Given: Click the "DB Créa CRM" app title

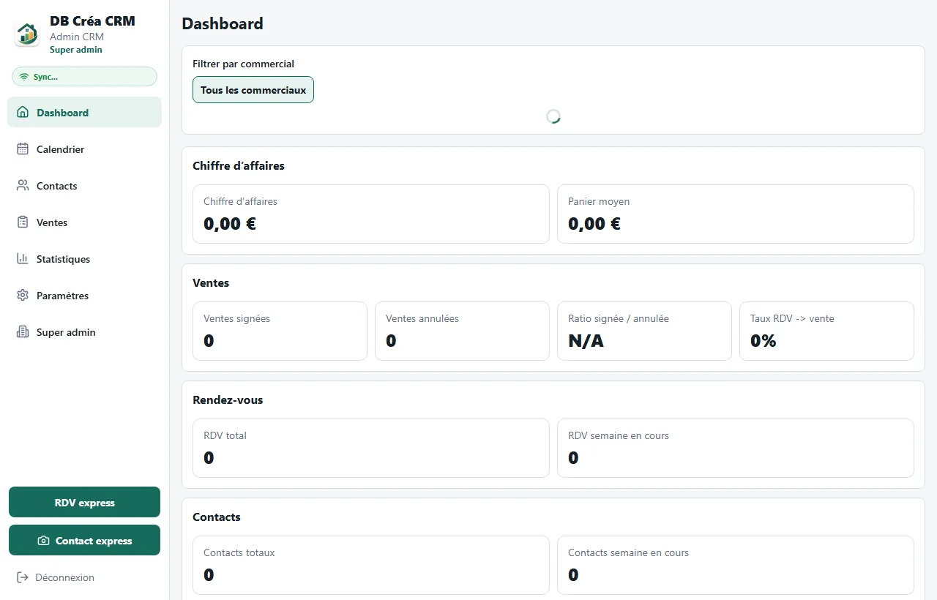Looking at the screenshot, I should pyautogui.click(x=92, y=21).
